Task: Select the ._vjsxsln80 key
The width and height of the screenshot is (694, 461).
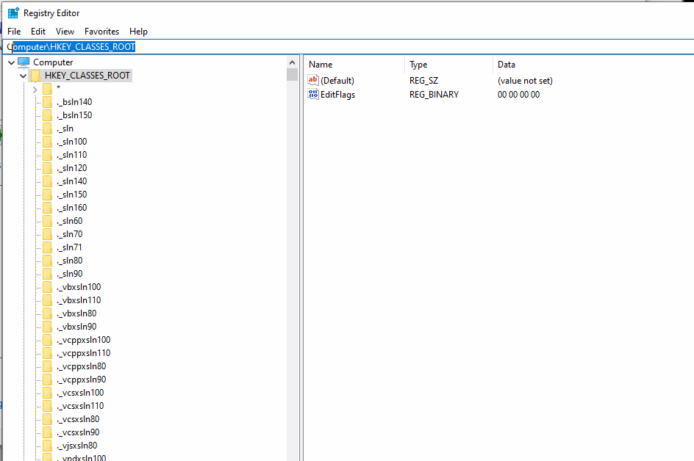Action: point(77,446)
